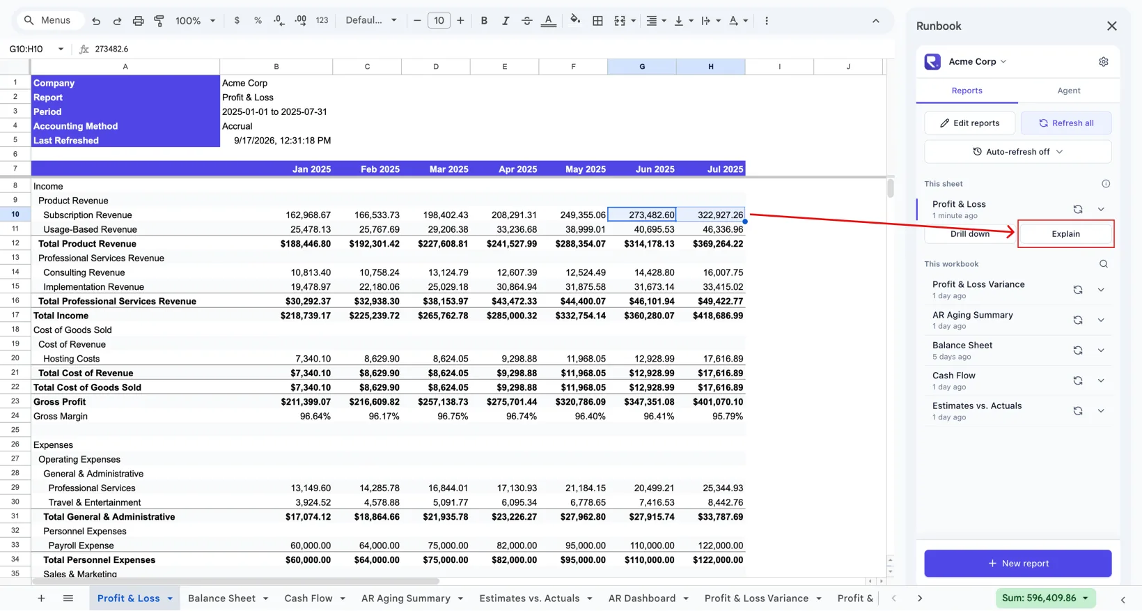Activate the Paint format roller tool
This screenshot has height=611, width=1142.
(159, 21)
